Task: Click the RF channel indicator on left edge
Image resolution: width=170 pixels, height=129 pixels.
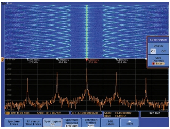Action: pos(2,60)
